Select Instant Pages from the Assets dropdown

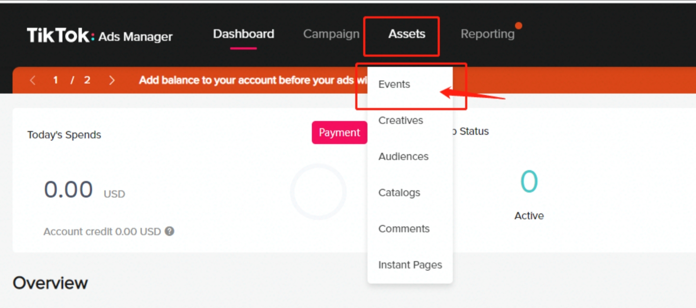(410, 265)
